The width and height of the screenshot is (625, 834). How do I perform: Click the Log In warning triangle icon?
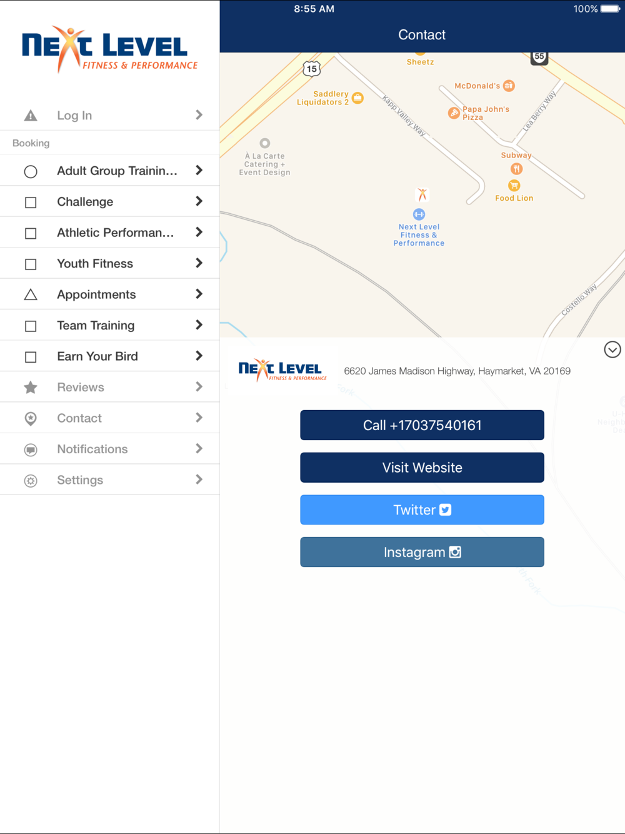pos(30,116)
